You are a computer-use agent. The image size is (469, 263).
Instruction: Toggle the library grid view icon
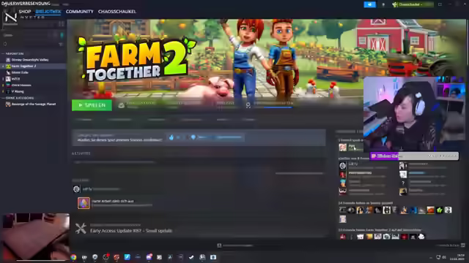(x=62, y=24)
